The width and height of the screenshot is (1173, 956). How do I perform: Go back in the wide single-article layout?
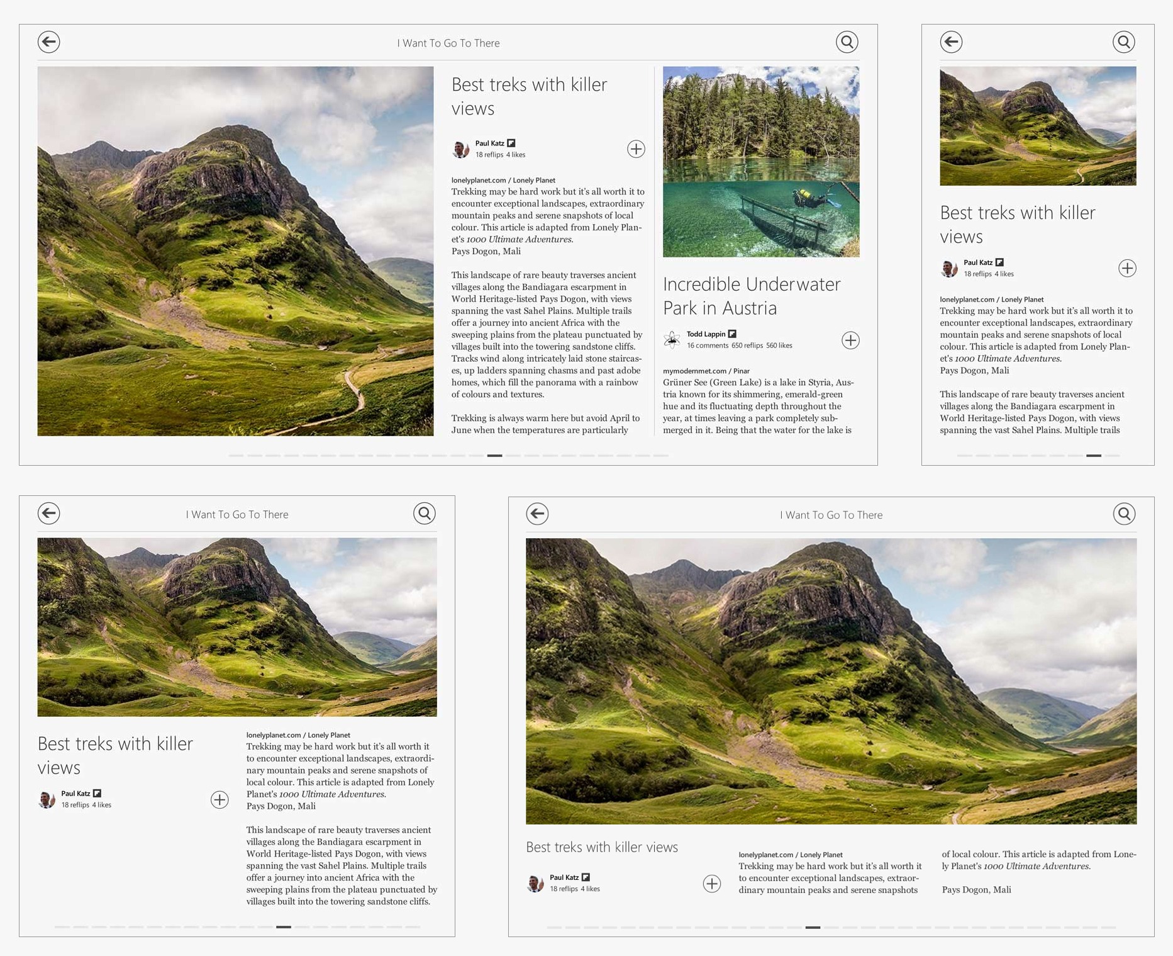tap(537, 514)
